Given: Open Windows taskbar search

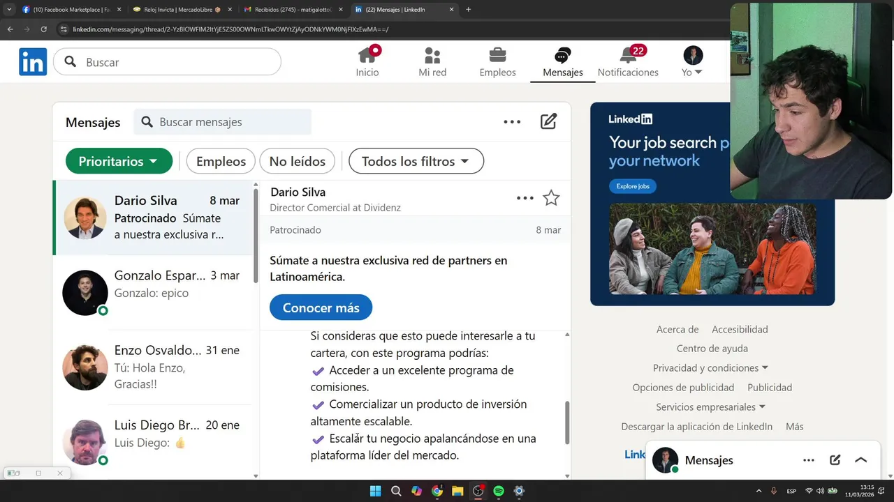Looking at the screenshot, I should [396, 491].
